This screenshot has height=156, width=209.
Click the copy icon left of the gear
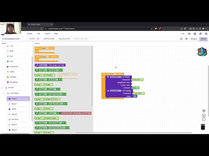tap(181, 39)
